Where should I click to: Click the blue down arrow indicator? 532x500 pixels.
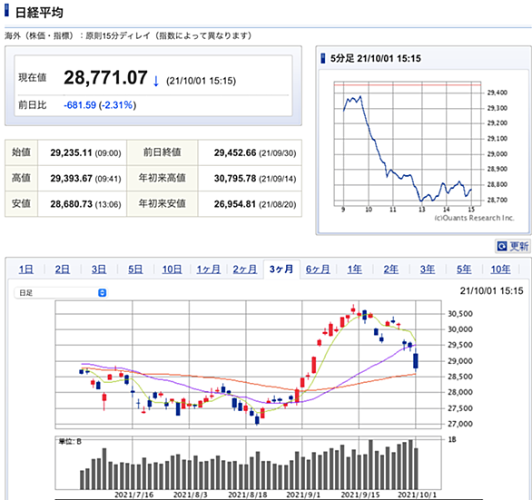tap(156, 81)
